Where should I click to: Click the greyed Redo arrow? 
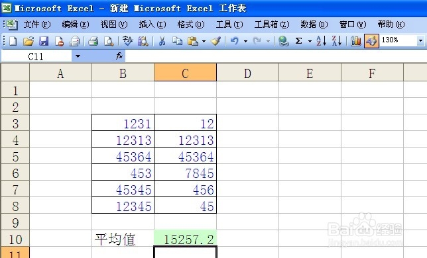[x=257, y=41]
